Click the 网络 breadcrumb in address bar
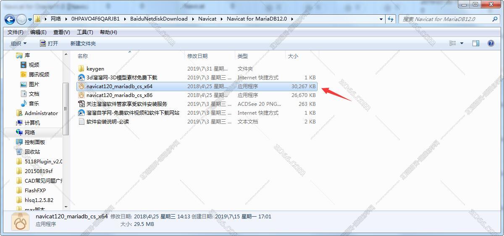The width and height of the screenshot is (504, 236). 55,19
